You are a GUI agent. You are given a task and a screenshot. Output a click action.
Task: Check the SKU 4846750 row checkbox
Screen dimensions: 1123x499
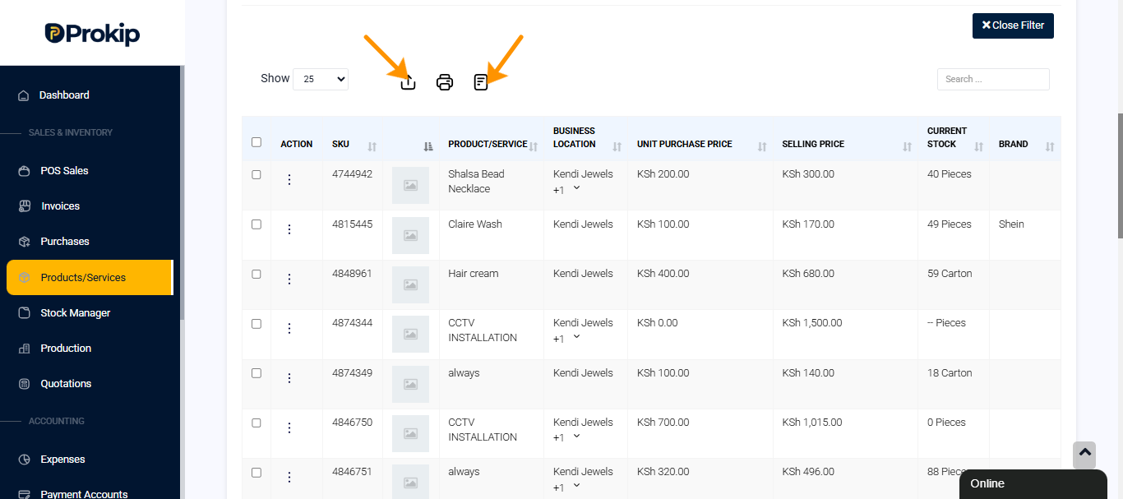point(256,423)
